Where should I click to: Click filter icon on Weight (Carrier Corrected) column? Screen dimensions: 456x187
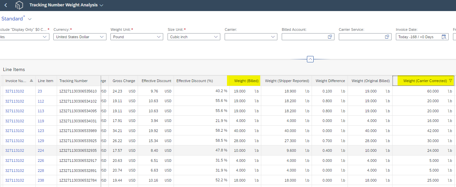[450, 81]
